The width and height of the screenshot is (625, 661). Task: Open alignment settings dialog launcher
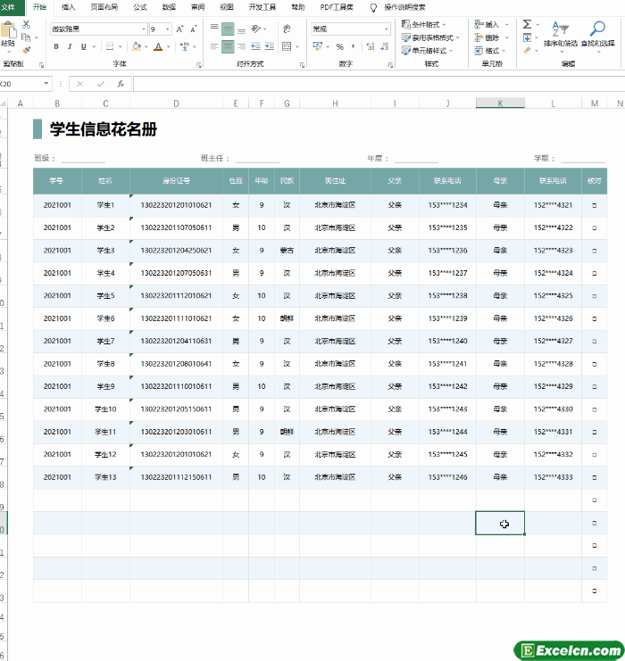point(302,65)
